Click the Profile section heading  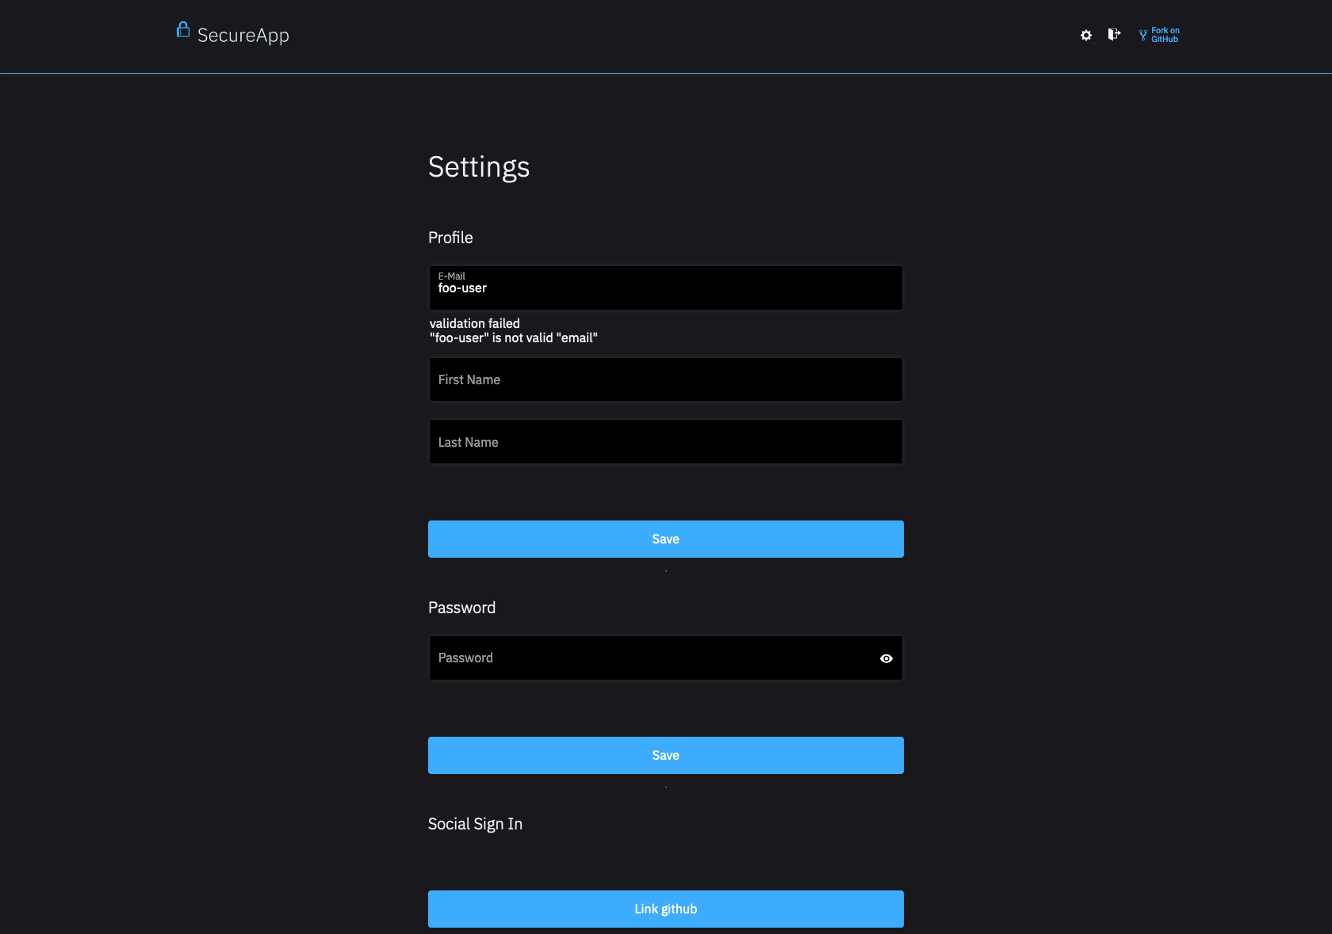click(x=450, y=237)
